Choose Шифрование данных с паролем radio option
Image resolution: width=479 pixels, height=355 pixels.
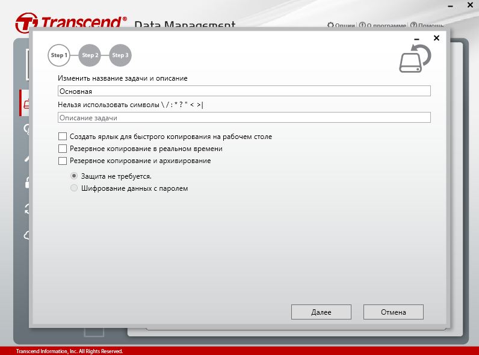coord(74,188)
